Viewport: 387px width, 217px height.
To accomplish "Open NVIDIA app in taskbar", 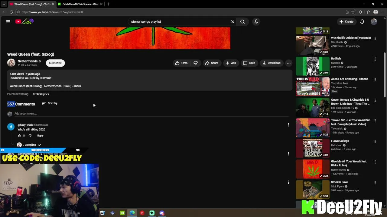I will 122,213.
